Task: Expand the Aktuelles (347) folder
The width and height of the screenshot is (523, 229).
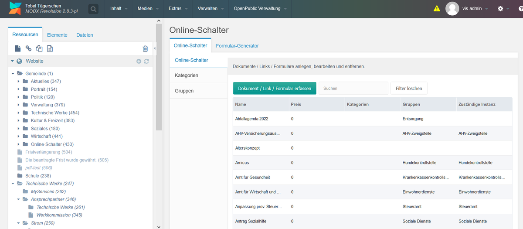Action: (x=19, y=82)
